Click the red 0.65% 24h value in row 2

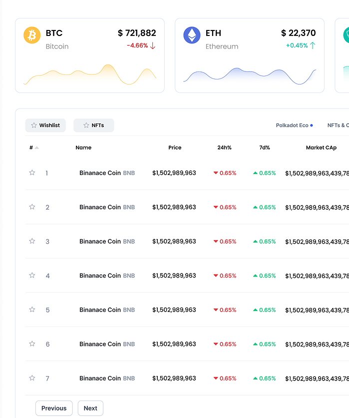[x=228, y=207]
